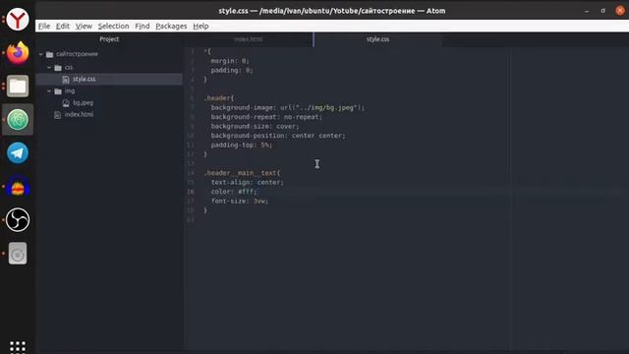Open Yandex Browser from the dock
629x354 pixels.
pyautogui.click(x=18, y=19)
